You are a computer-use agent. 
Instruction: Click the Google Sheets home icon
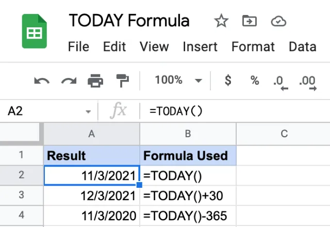(x=35, y=31)
